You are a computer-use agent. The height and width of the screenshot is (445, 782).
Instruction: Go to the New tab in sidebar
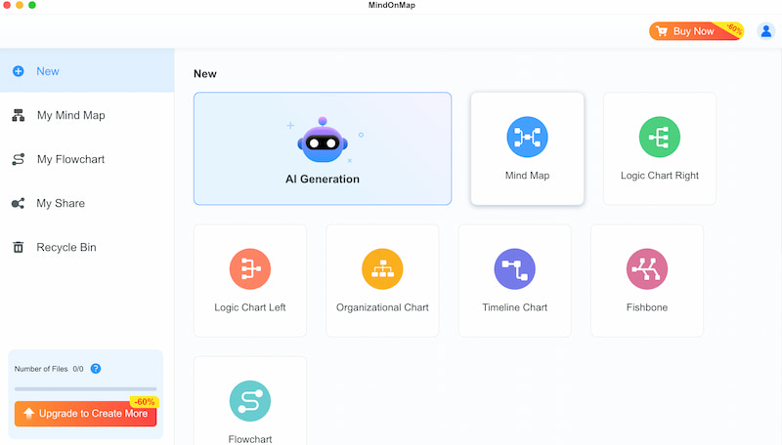click(87, 70)
